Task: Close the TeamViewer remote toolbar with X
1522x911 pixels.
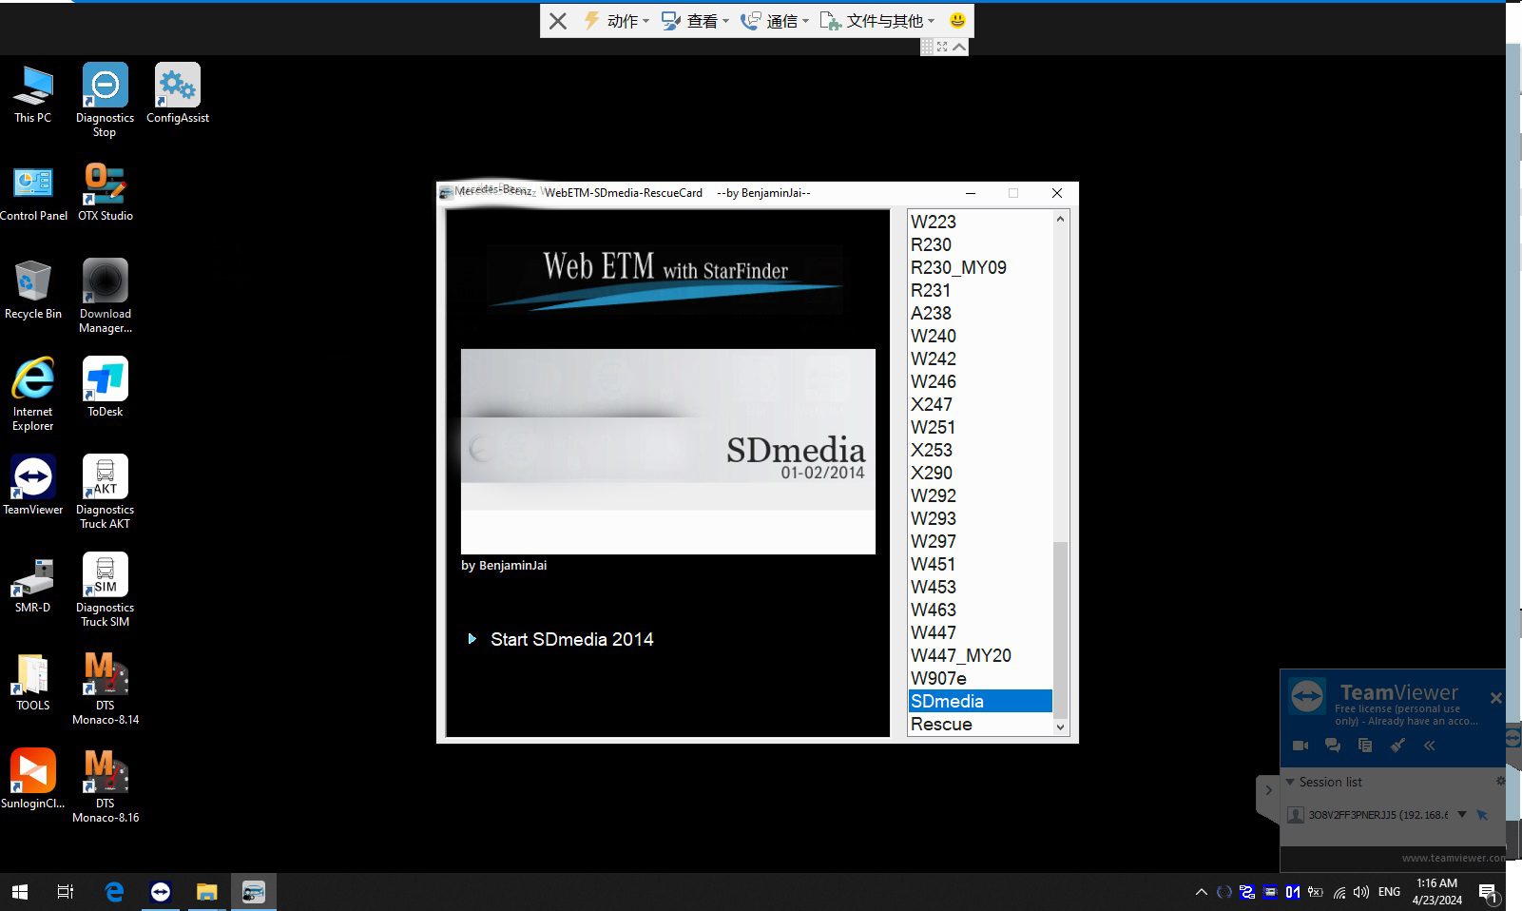Action: click(x=558, y=21)
